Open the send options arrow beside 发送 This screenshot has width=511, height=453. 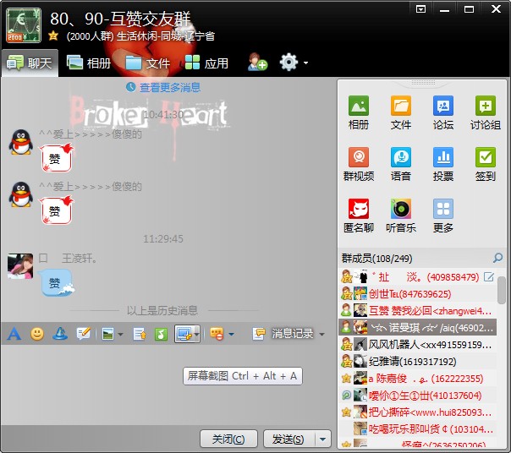pyautogui.click(x=323, y=439)
